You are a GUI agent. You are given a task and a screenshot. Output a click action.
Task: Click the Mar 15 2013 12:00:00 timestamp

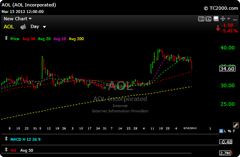click(x=23, y=12)
